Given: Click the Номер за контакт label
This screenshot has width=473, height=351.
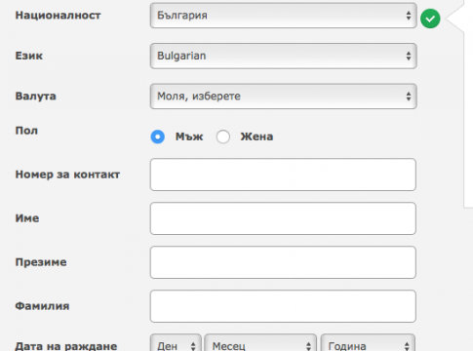Looking at the screenshot, I should (67, 175).
